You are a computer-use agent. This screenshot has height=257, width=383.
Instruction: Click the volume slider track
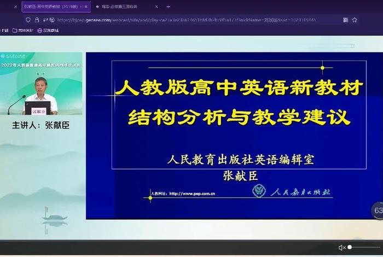[365, 247]
